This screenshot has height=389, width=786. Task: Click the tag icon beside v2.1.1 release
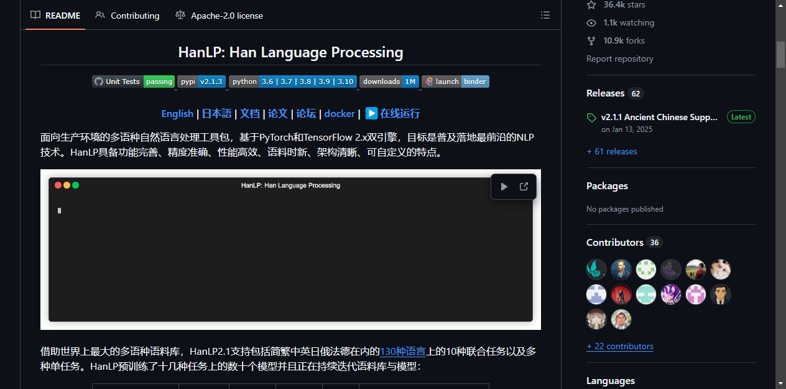(x=591, y=118)
